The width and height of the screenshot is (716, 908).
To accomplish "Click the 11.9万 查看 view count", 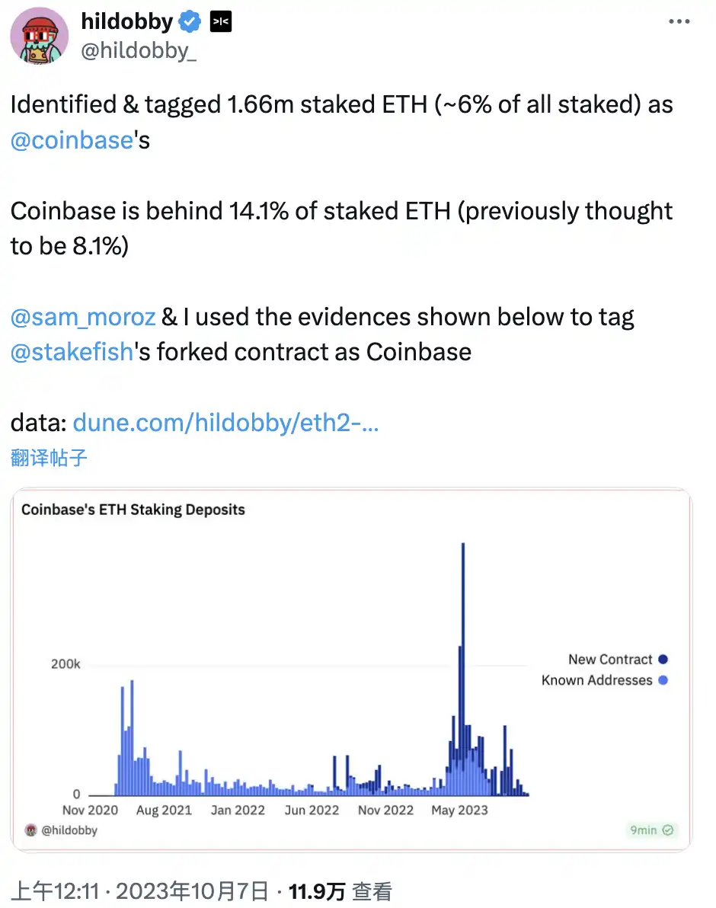I will pos(340,891).
